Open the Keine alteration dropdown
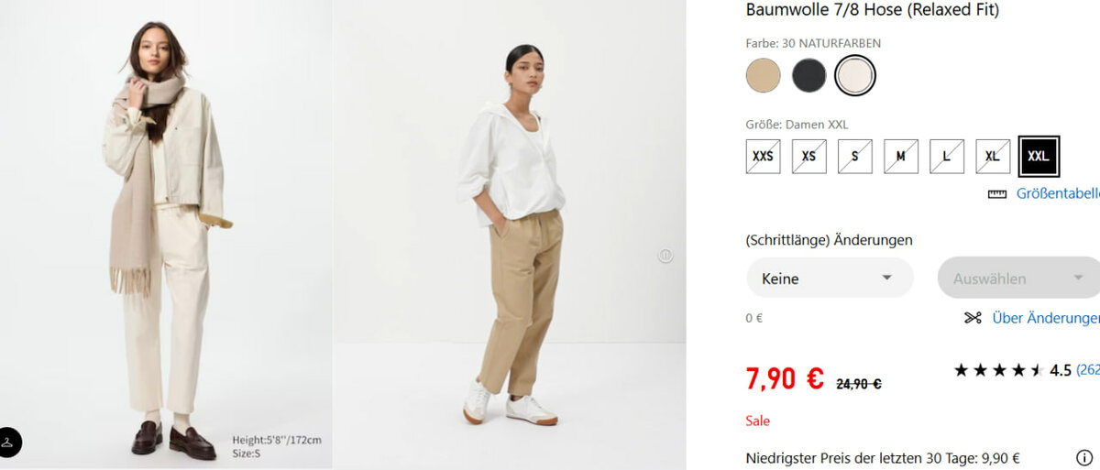The image size is (1100, 470). tap(830, 278)
